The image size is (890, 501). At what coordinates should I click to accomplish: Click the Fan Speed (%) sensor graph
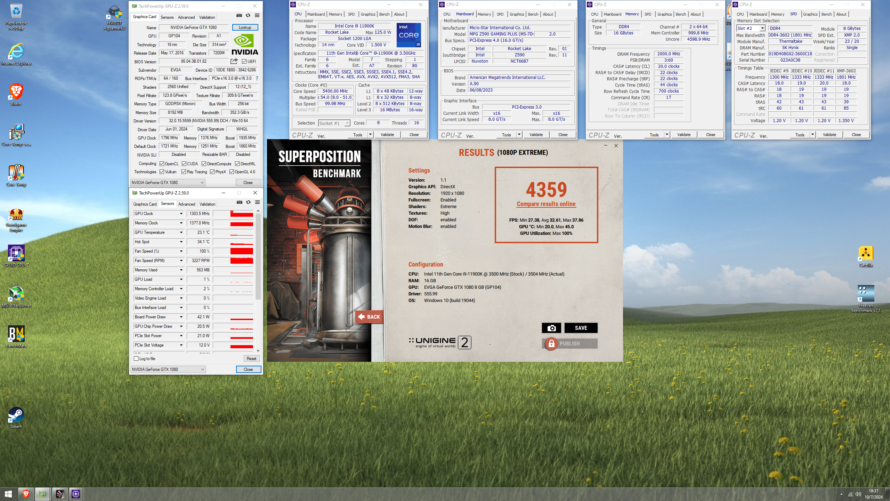(x=233, y=251)
